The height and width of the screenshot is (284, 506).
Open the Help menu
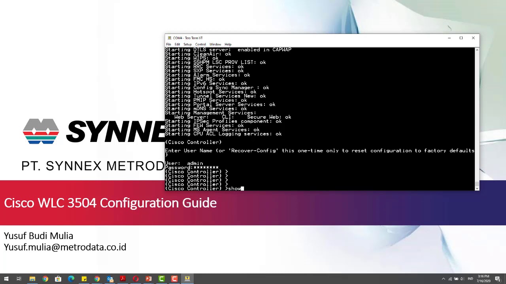tap(228, 44)
